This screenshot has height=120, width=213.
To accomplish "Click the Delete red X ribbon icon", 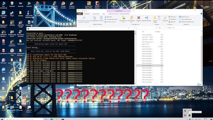I will [x=139, y=18].
